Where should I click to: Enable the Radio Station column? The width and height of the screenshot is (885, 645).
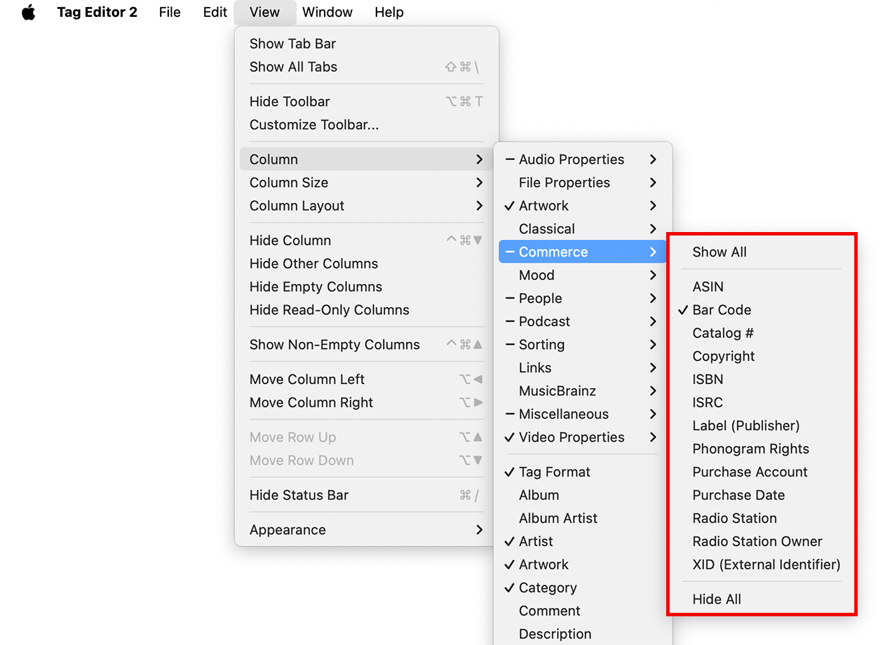pyautogui.click(x=761, y=518)
